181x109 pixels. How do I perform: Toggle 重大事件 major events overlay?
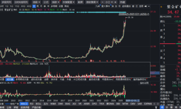coord(106,6)
